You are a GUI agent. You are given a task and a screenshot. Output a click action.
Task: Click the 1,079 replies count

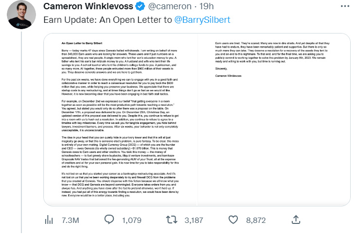tap(131, 220)
